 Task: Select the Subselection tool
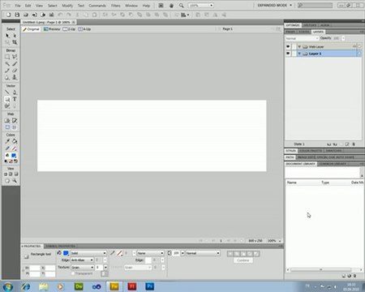click(15, 36)
